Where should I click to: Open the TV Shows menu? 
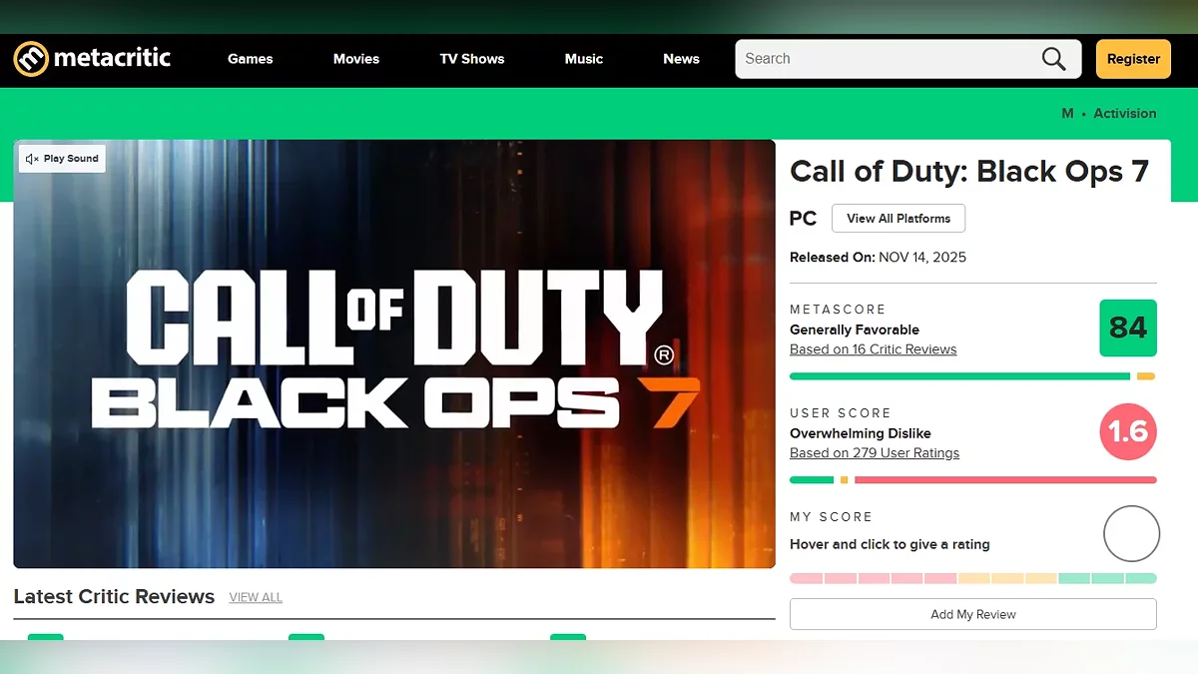pos(472,59)
